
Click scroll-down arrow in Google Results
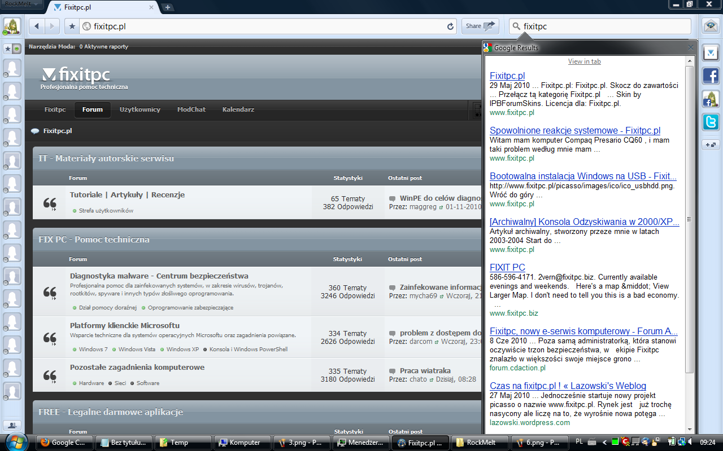pyautogui.click(x=689, y=430)
